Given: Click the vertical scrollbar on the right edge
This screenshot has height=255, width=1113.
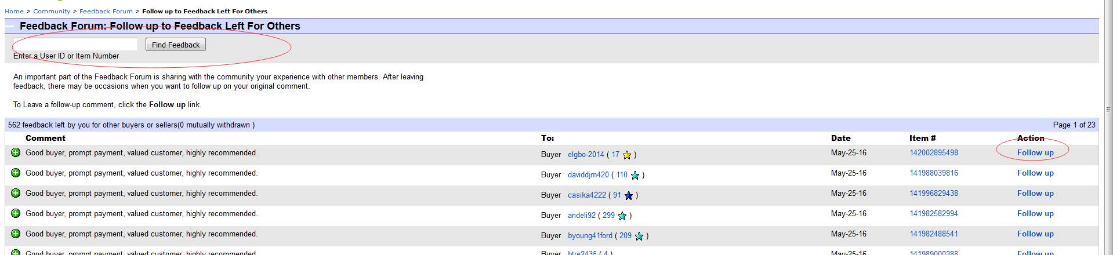Looking at the screenshot, I should (x=1108, y=110).
